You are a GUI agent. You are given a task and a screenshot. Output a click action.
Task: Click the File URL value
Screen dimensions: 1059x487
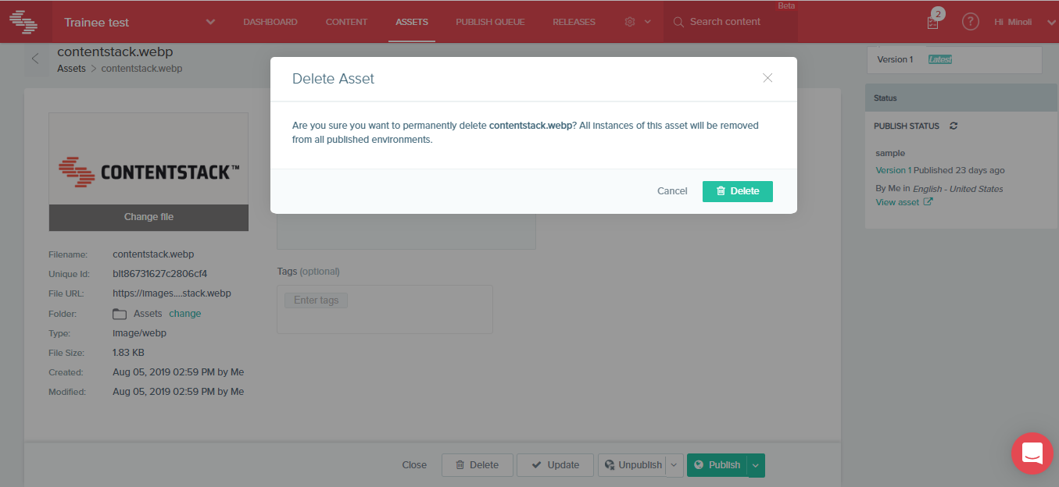172,293
